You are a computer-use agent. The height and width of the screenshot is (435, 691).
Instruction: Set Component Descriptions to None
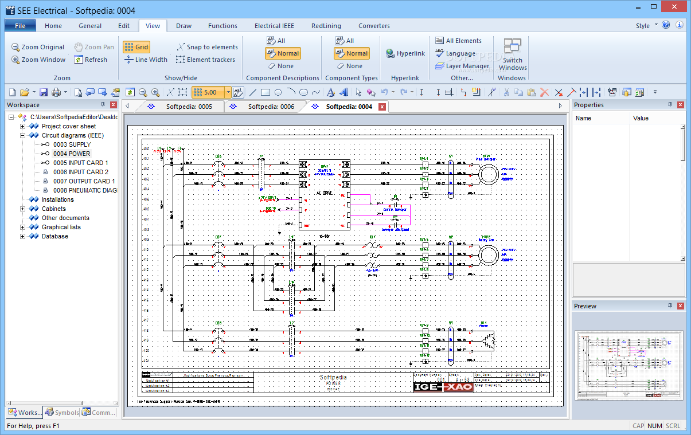280,66
